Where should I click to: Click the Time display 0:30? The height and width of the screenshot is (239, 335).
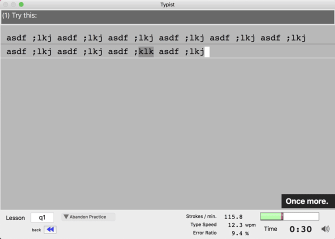[x=300, y=229]
